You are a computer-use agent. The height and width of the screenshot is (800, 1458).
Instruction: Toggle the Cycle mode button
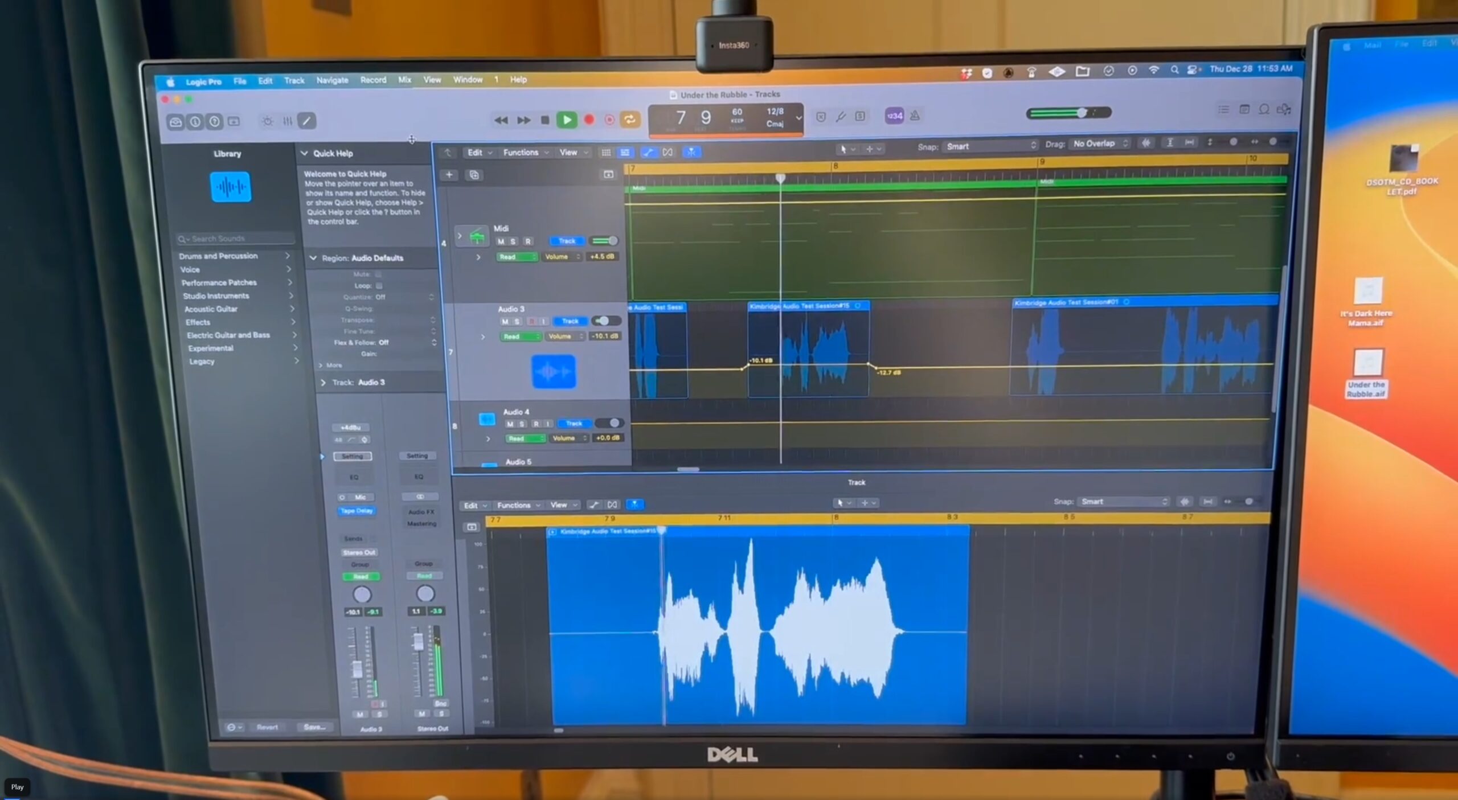click(630, 119)
